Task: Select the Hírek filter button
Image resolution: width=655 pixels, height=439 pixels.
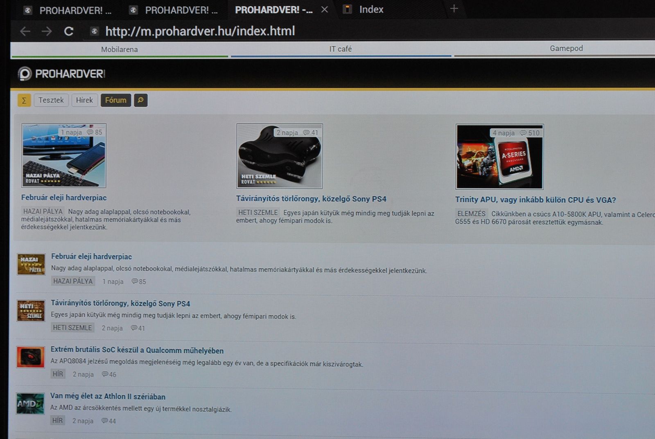Action: (x=84, y=100)
